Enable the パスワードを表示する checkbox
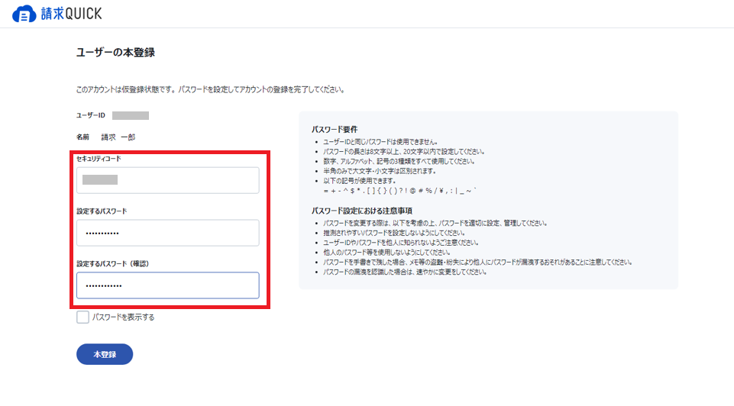 pyautogui.click(x=82, y=317)
